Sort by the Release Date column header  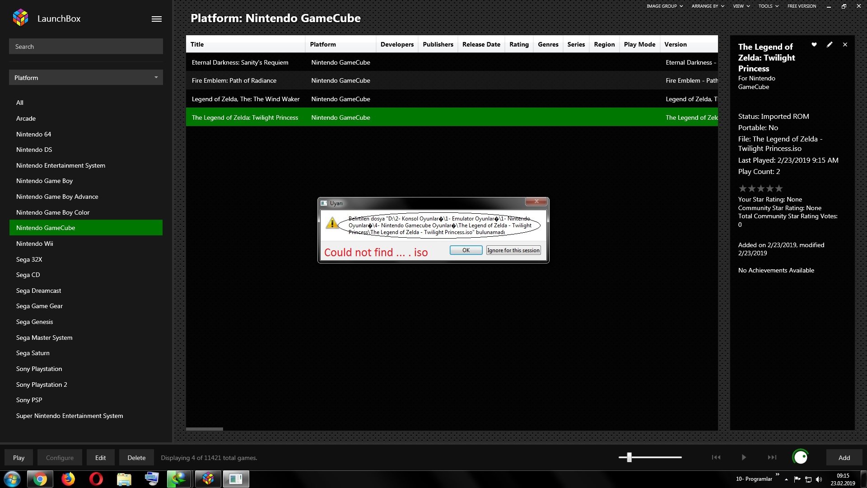(x=481, y=44)
